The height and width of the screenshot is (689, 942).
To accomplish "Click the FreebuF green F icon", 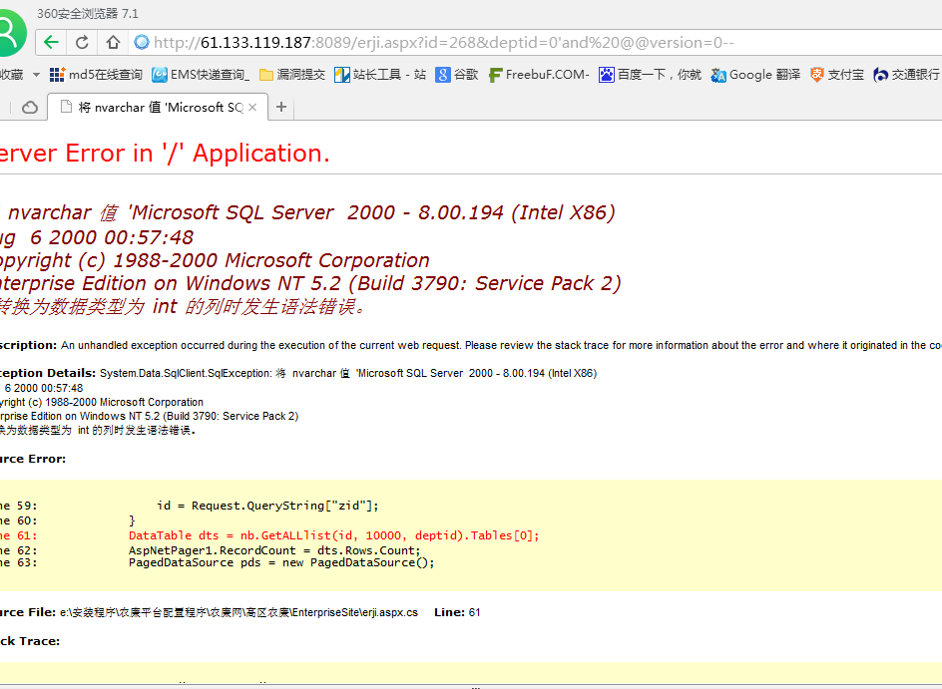I will point(495,75).
